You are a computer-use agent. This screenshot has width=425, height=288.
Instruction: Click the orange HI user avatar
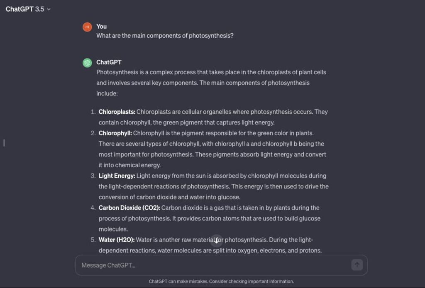tap(87, 27)
